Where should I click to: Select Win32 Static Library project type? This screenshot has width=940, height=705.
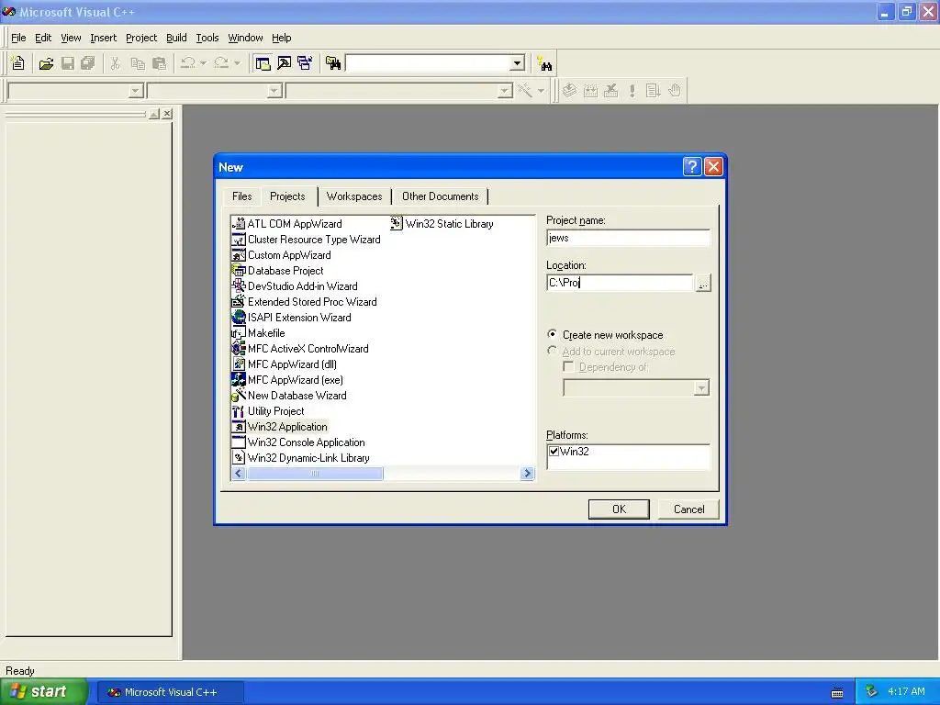click(x=442, y=224)
